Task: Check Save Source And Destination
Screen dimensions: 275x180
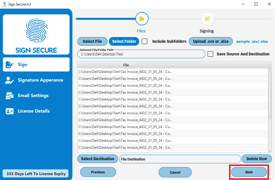Action: [210, 54]
